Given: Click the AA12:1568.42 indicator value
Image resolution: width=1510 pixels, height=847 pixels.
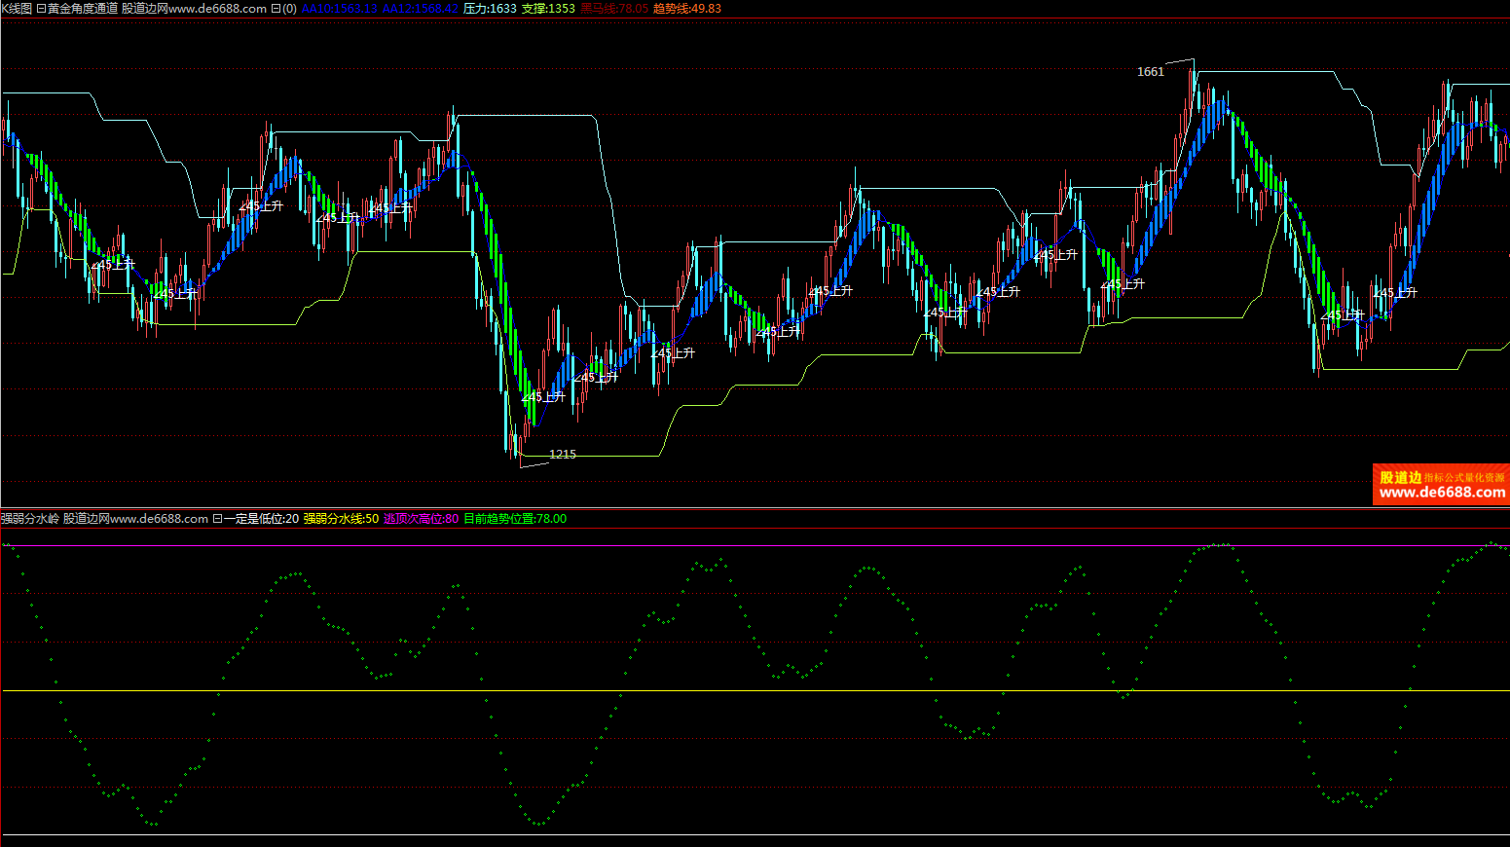Looking at the screenshot, I should pos(420,9).
